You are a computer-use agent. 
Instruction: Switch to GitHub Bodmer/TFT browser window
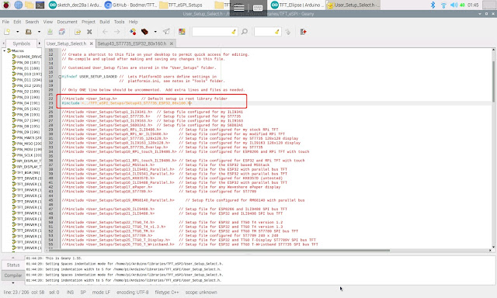pos(131,5)
